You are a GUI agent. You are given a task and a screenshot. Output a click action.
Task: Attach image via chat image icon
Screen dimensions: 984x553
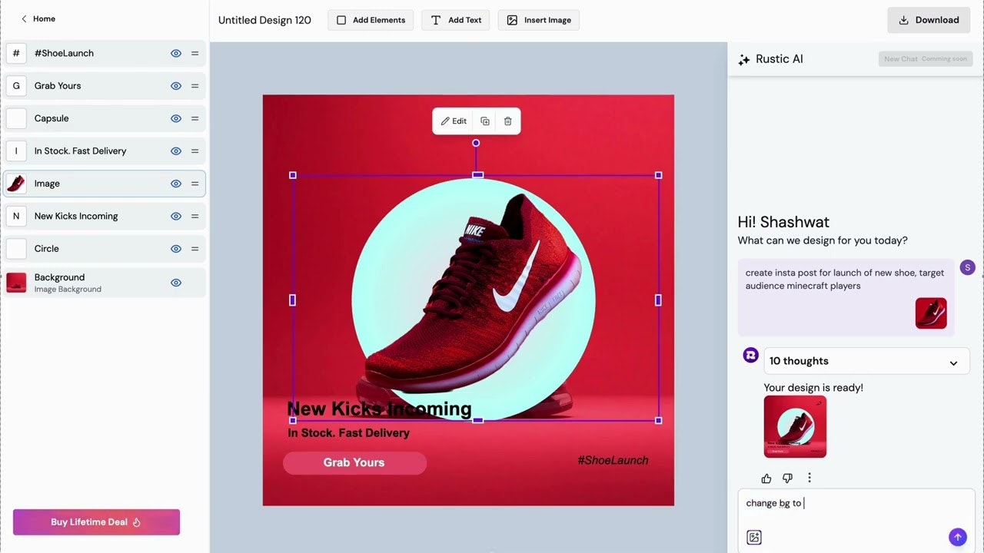click(754, 538)
